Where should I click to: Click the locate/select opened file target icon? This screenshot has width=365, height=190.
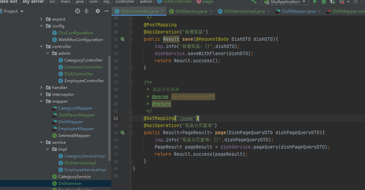(x=78, y=11)
